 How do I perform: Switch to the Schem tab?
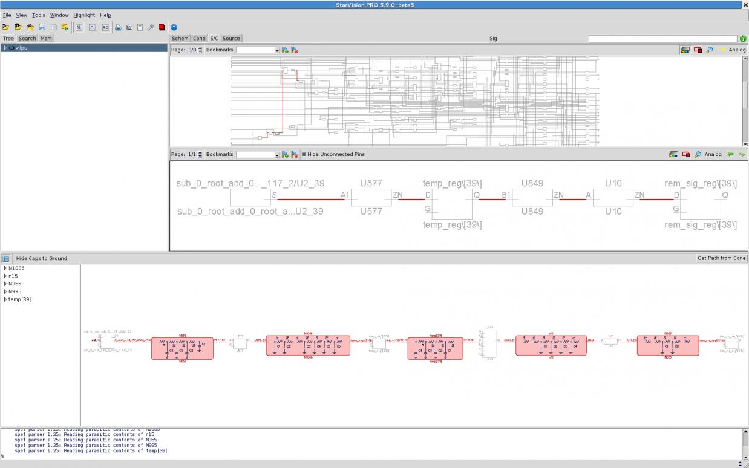[180, 38]
